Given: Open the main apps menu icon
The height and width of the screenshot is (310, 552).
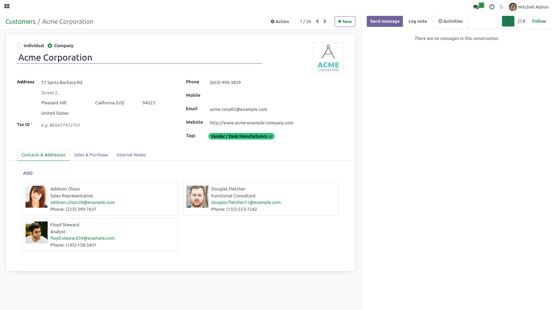Looking at the screenshot, I should (7, 6).
